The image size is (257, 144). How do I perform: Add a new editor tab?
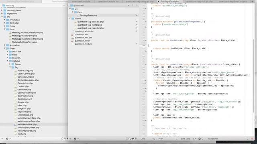tap(253, 1)
